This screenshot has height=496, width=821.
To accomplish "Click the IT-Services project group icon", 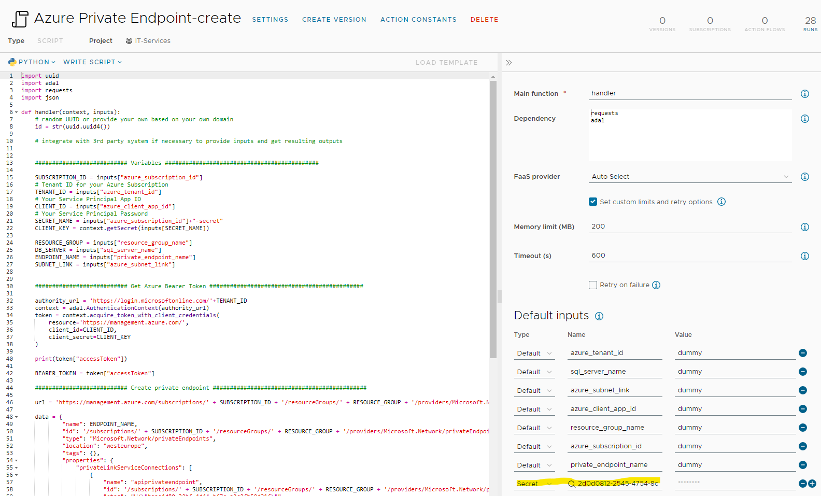I will [x=129, y=41].
